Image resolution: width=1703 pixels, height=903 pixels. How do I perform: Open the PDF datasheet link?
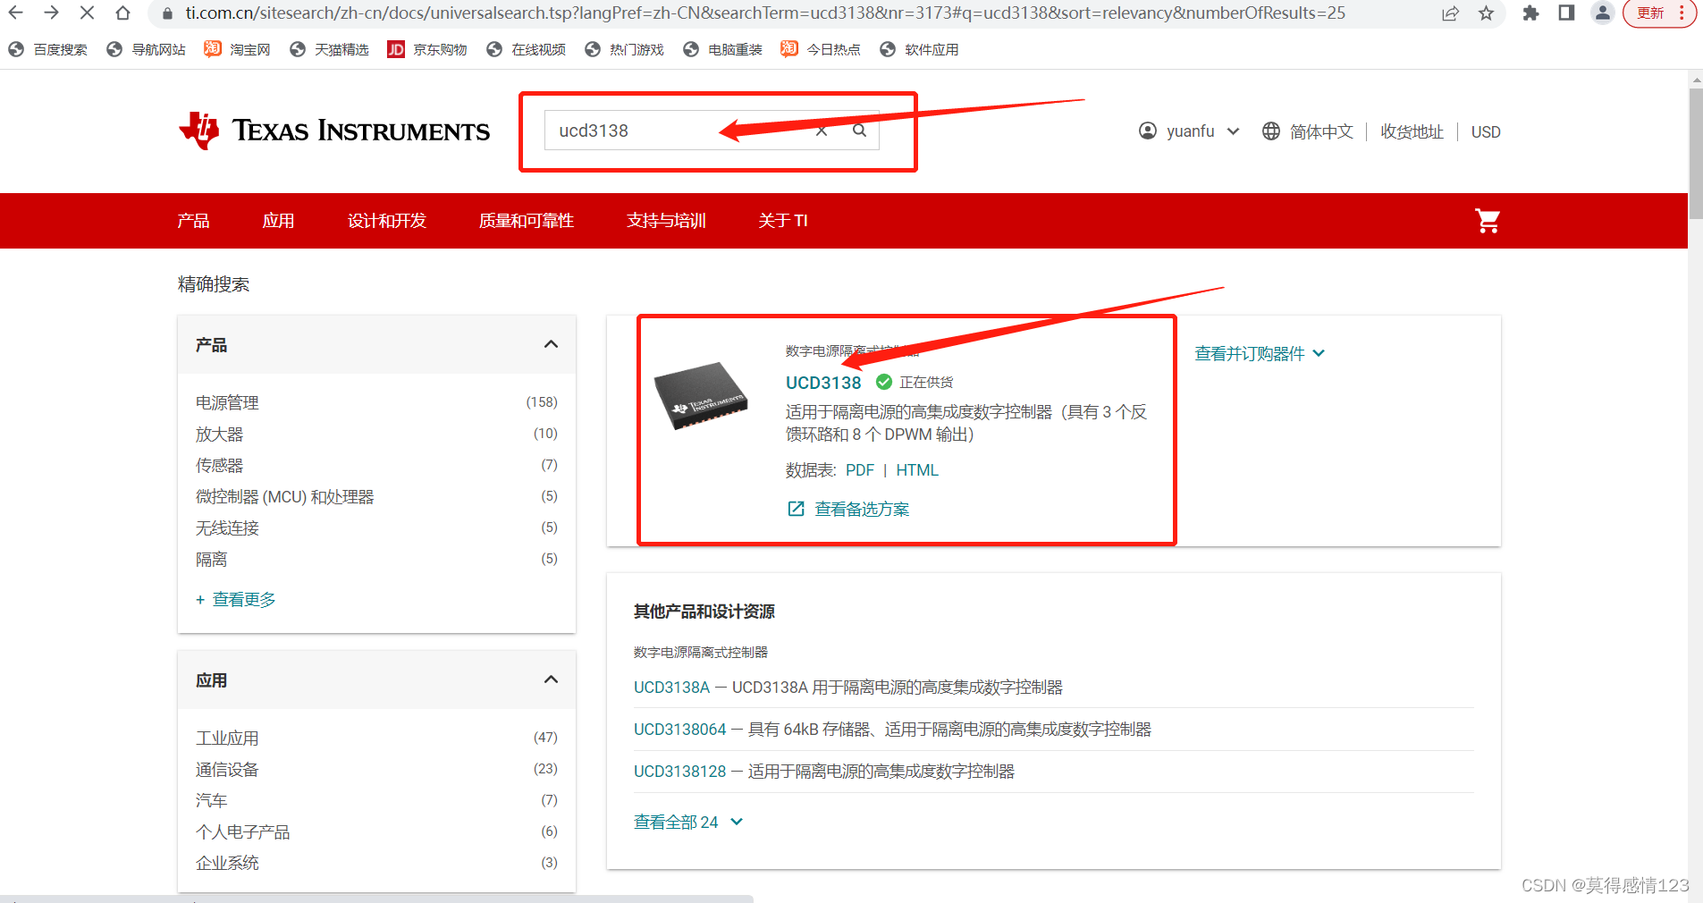[x=860, y=470]
